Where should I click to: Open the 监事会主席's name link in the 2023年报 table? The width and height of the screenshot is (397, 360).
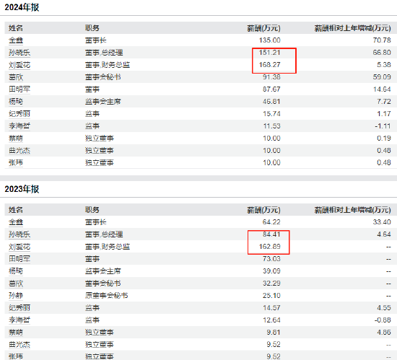point(16,271)
